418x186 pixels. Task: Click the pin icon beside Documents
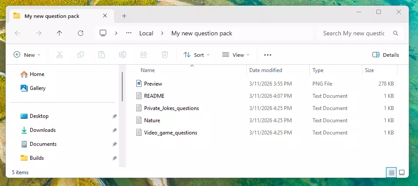pyautogui.click(x=115, y=144)
